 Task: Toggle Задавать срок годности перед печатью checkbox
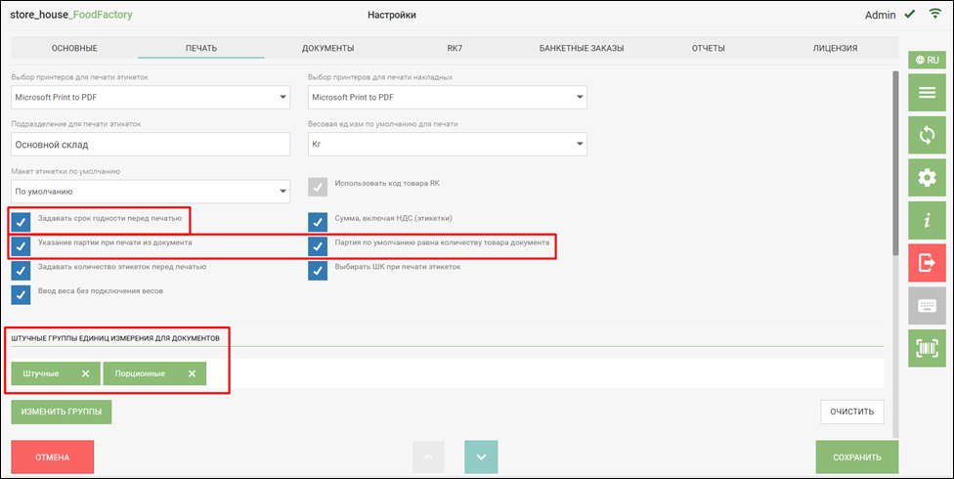[21, 220]
